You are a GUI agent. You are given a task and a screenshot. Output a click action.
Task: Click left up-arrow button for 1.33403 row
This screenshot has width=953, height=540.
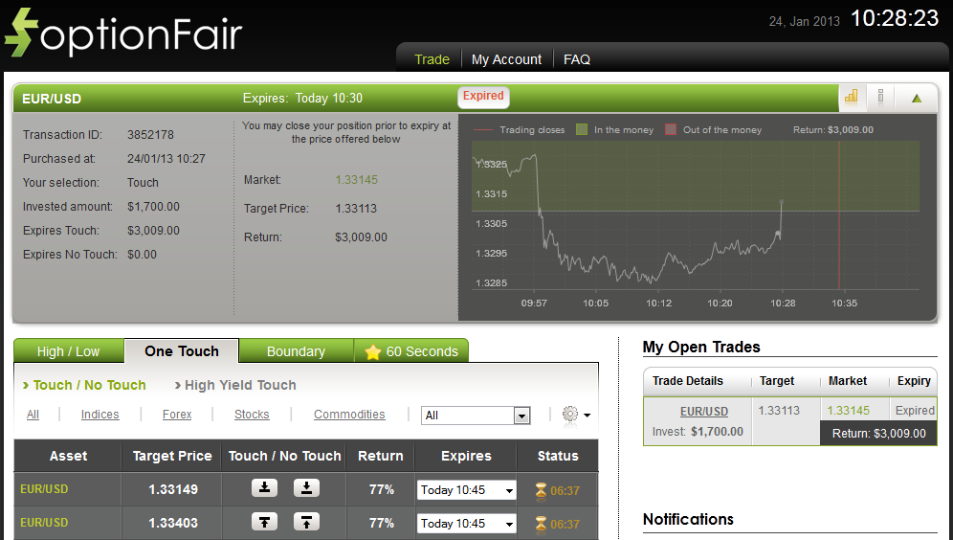(265, 522)
